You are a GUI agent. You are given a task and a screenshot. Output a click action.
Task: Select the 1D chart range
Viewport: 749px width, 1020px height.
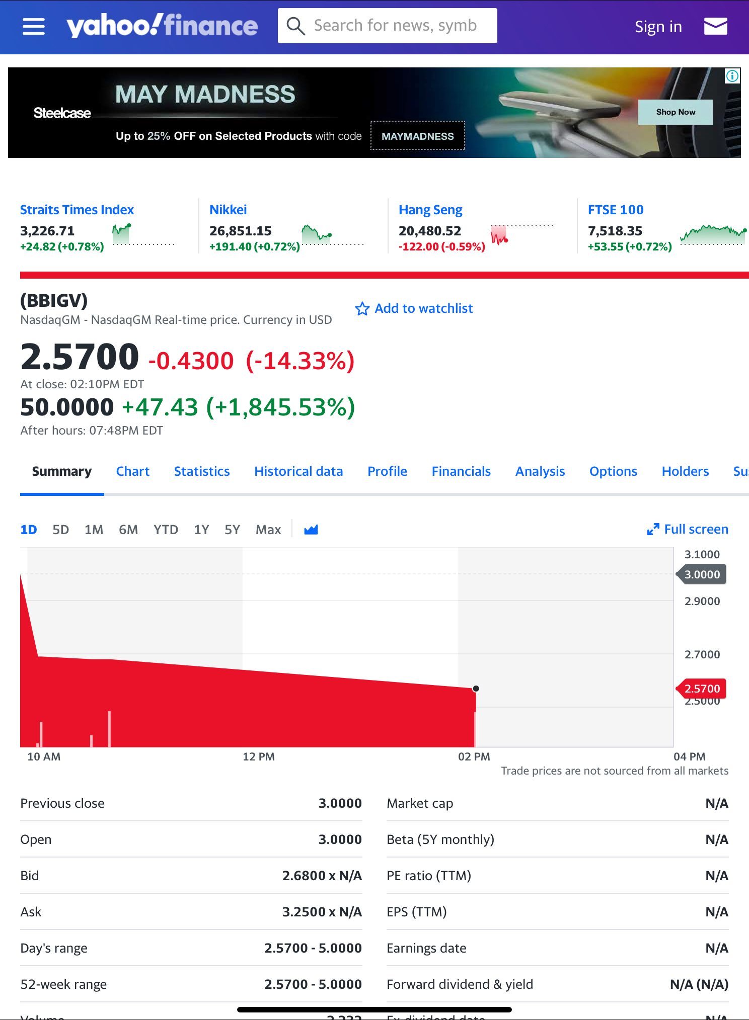tap(29, 530)
